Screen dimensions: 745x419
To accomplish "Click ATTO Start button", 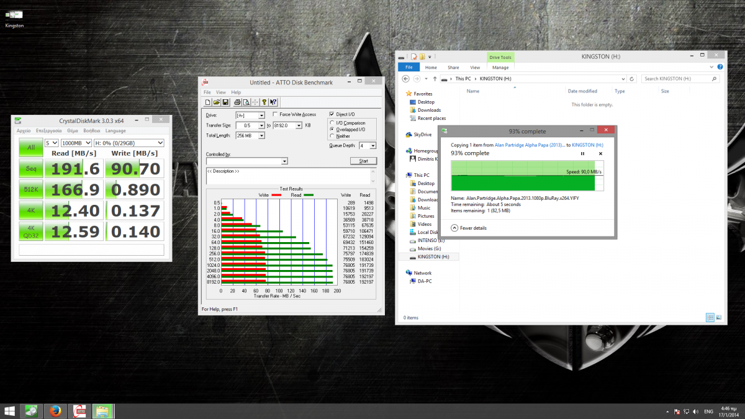I will click(363, 161).
